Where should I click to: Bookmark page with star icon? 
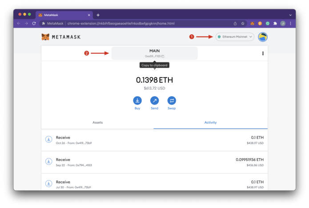[243, 24]
